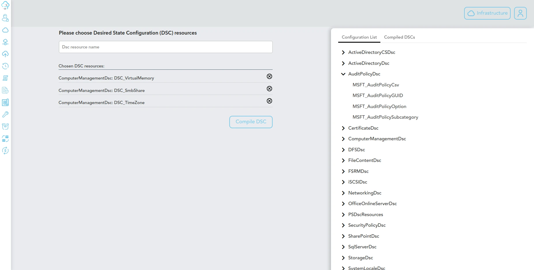534x270 pixels.
Task: Expand the CertificateDsc node
Action: (343, 128)
